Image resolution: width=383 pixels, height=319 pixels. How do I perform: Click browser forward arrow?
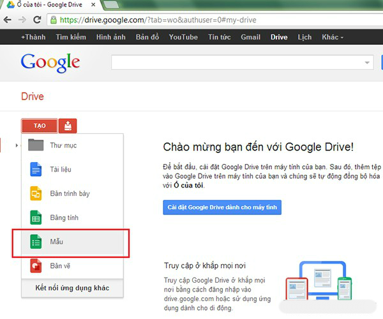click(x=22, y=20)
